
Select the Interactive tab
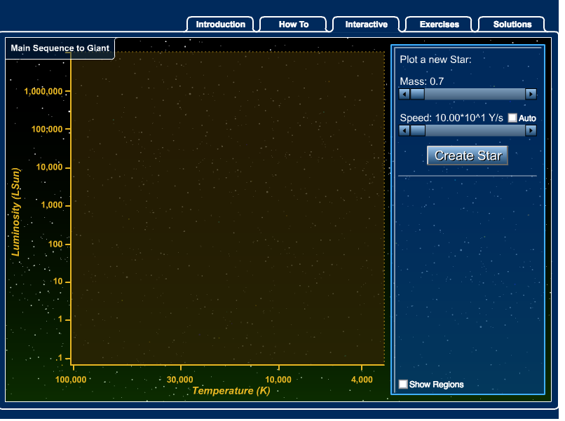[x=366, y=24]
